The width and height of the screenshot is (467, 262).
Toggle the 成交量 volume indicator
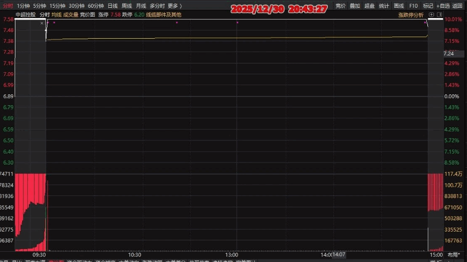71,14
